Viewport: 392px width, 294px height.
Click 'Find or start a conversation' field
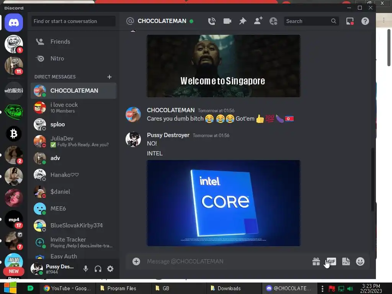pyautogui.click(x=73, y=21)
